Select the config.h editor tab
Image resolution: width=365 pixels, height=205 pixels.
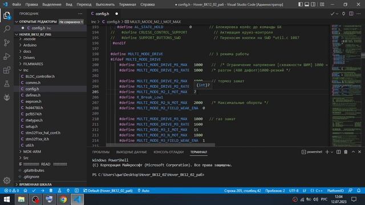click(x=104, y=14)
